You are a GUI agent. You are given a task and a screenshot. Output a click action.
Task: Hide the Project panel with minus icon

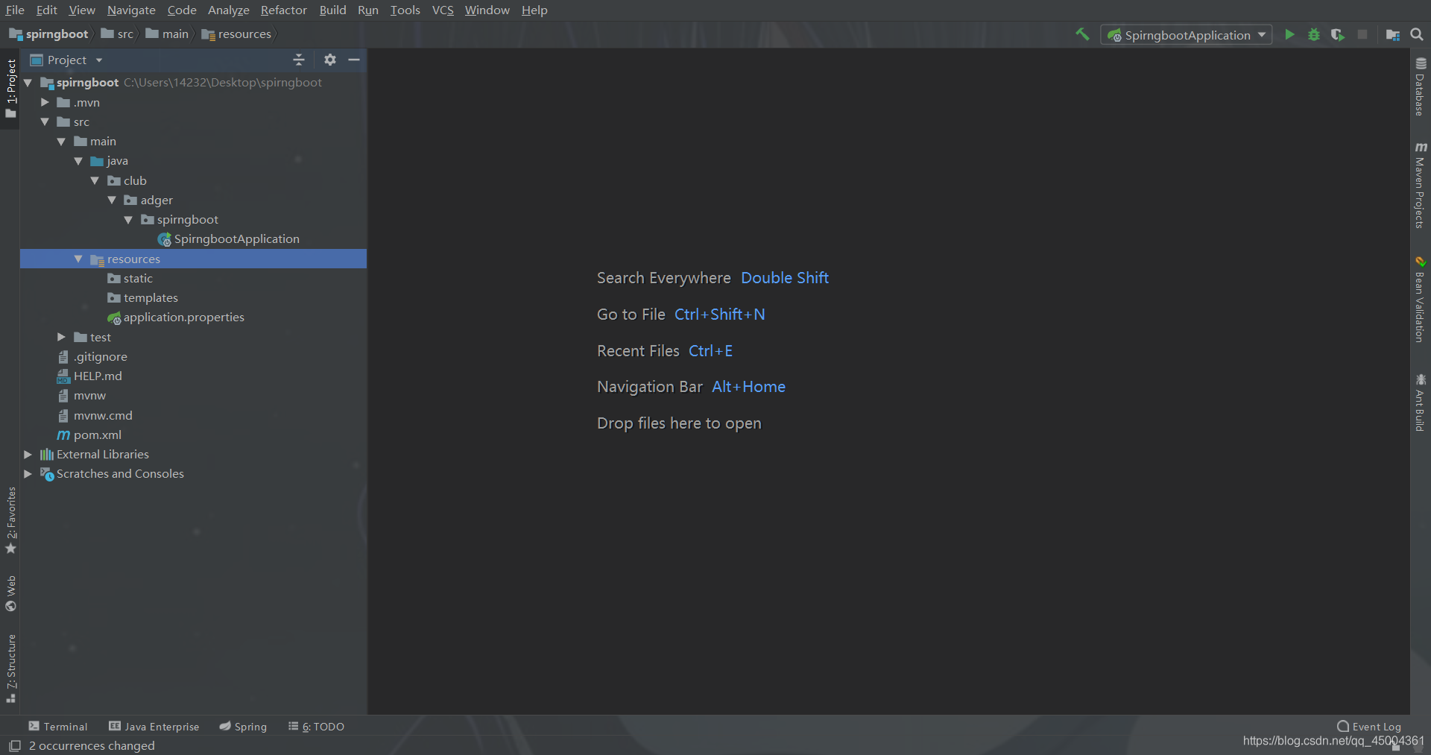click(x=354, y=60)
